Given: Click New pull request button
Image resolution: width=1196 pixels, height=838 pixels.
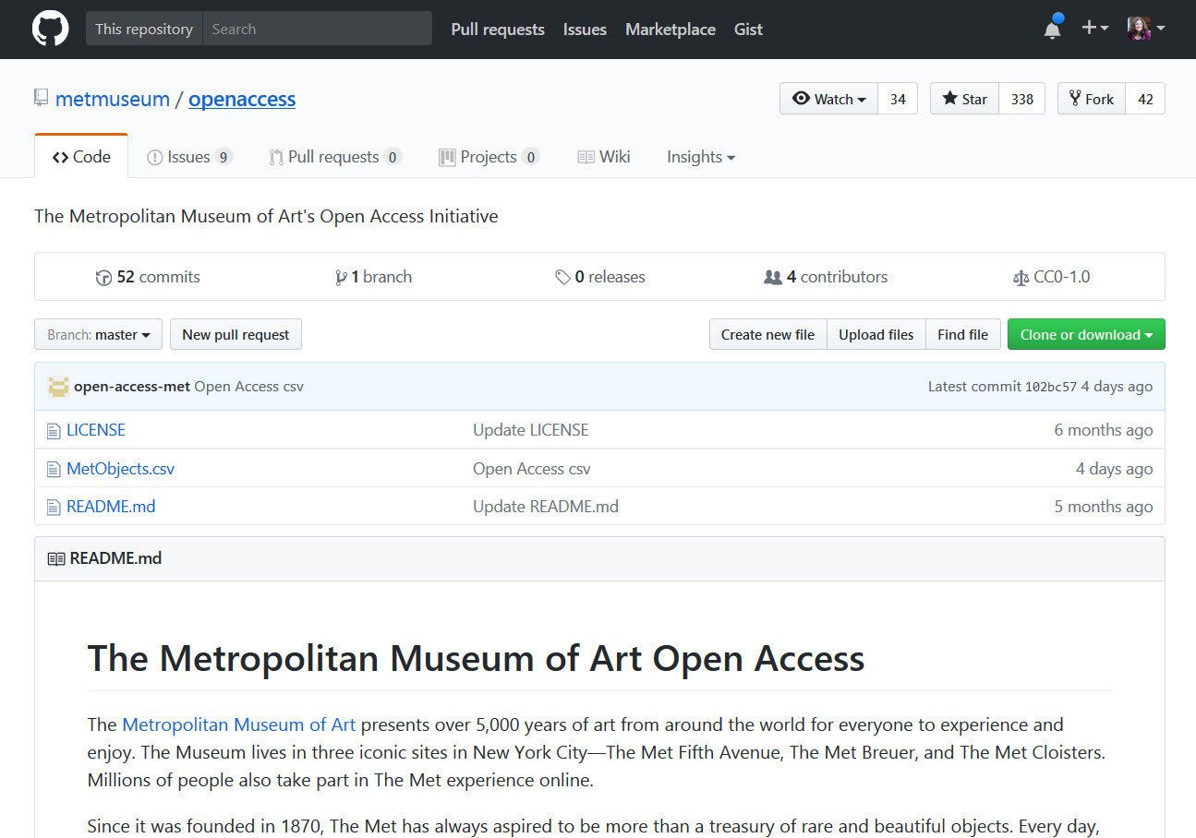Looking at the screenshot, I should 236,334.
